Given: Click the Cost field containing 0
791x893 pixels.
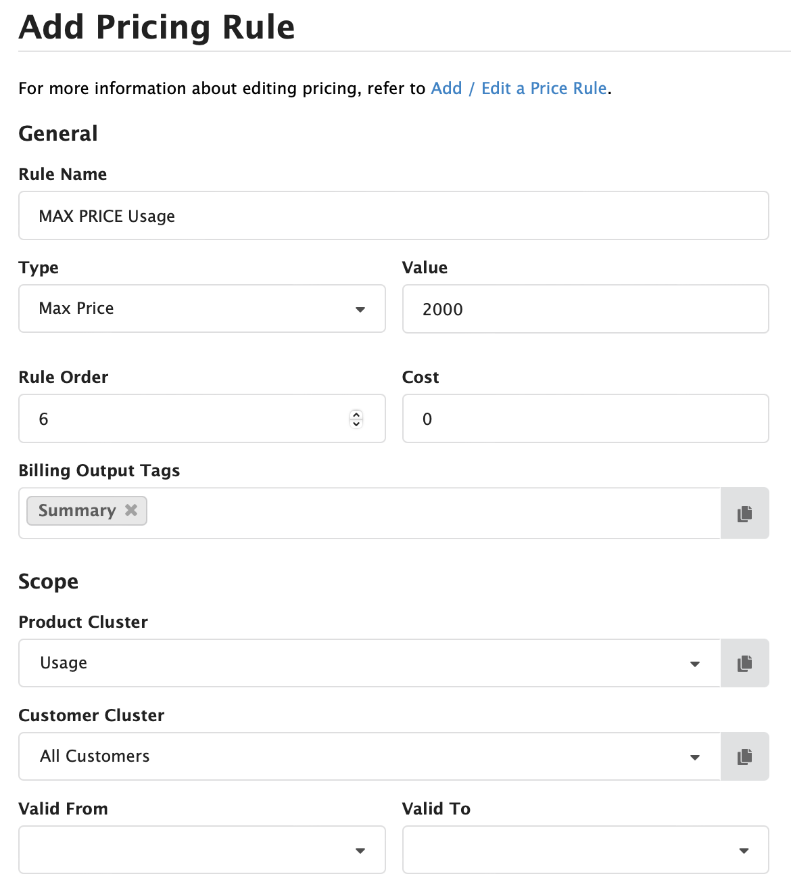Looking at the screenshot, I should point(585,419).
